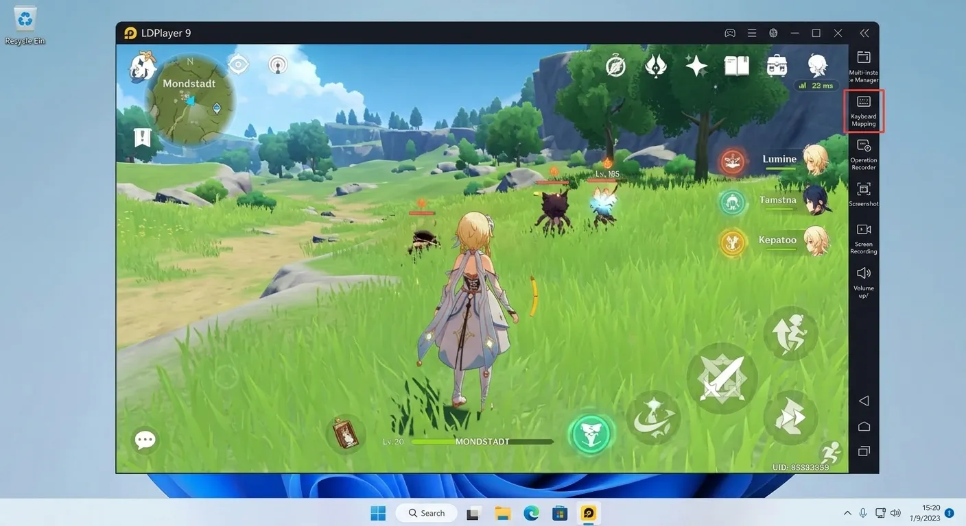Viewport: 966px width, 526px height.
Task: Open the LDPlayer gamepad settings icon
Action: coord(730,33)
